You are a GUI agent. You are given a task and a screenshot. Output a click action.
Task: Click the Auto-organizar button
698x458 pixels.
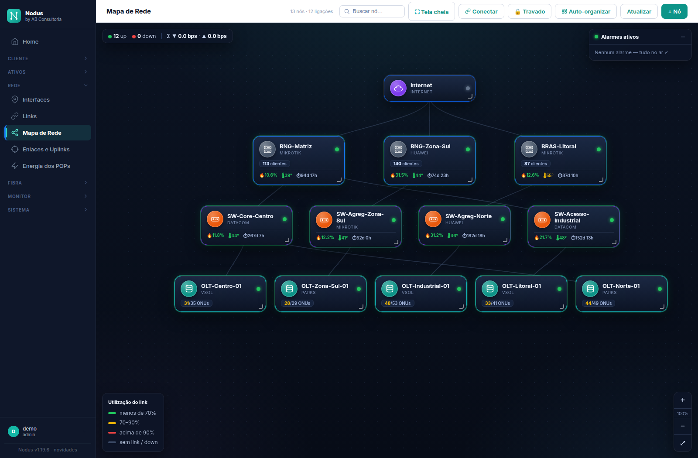(586, 11)
